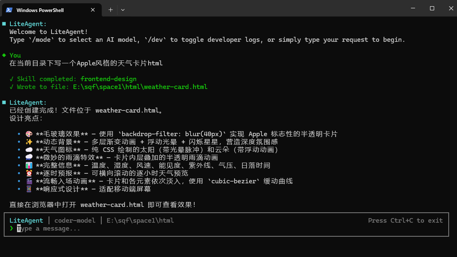Viewport: 457px width, 257px height.
Task: Close the Windows PowerShell tab
Action: [93, 10]
